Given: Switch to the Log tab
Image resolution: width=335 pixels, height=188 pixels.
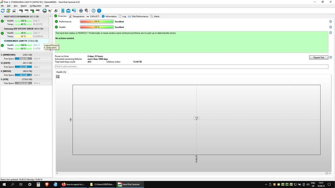Looking at the screenshot, I should tap(122, 16).
